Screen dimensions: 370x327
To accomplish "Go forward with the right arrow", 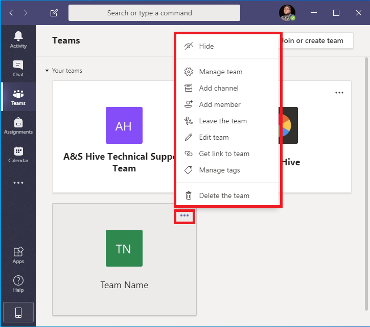I will pyautogui.click(x=26, y=13).
